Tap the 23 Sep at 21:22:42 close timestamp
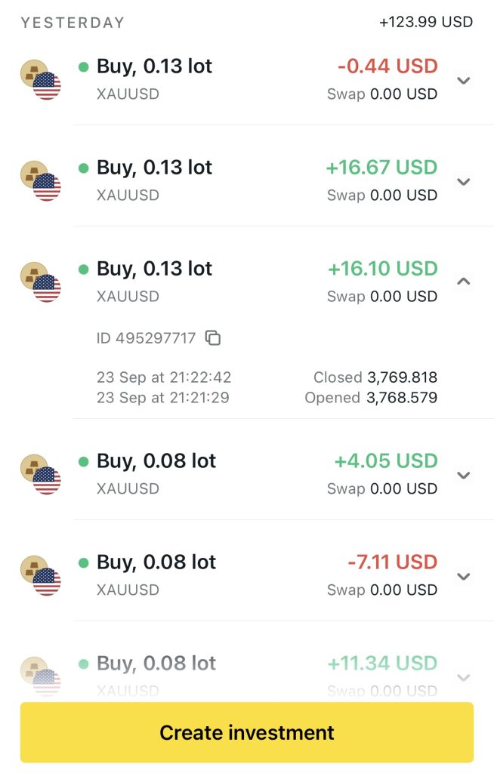The width and height of the screenshot is (494, 773). click(x=164, y=377)
